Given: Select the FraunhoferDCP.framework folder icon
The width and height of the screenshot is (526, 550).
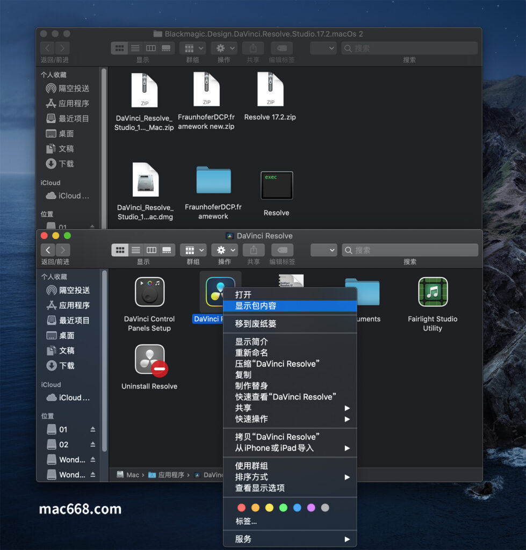Looking at the screenshot, I should [214, 180].
